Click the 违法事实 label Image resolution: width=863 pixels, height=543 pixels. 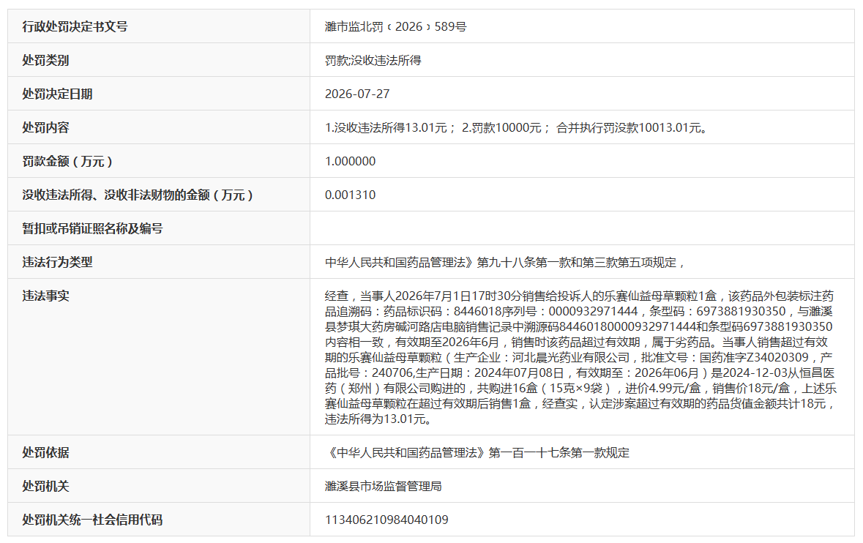pos(45,296)
